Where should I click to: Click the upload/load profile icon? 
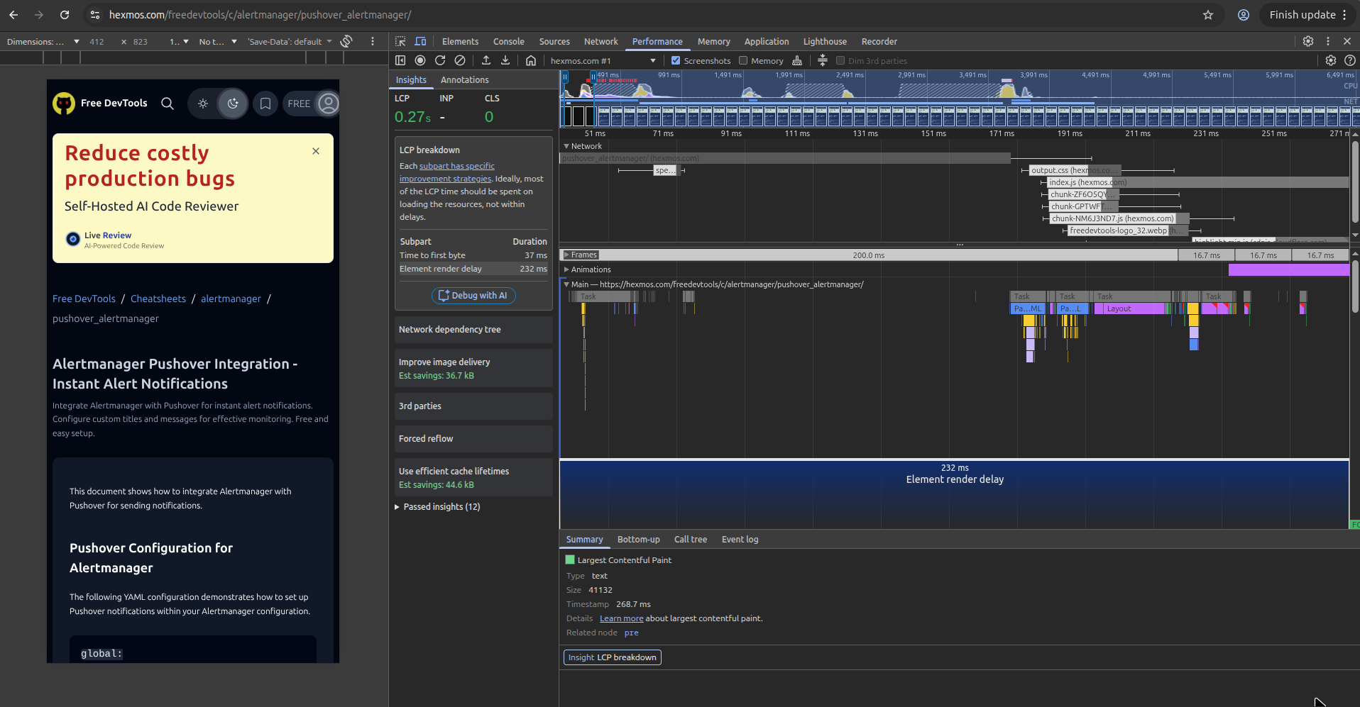pos(486,61)
